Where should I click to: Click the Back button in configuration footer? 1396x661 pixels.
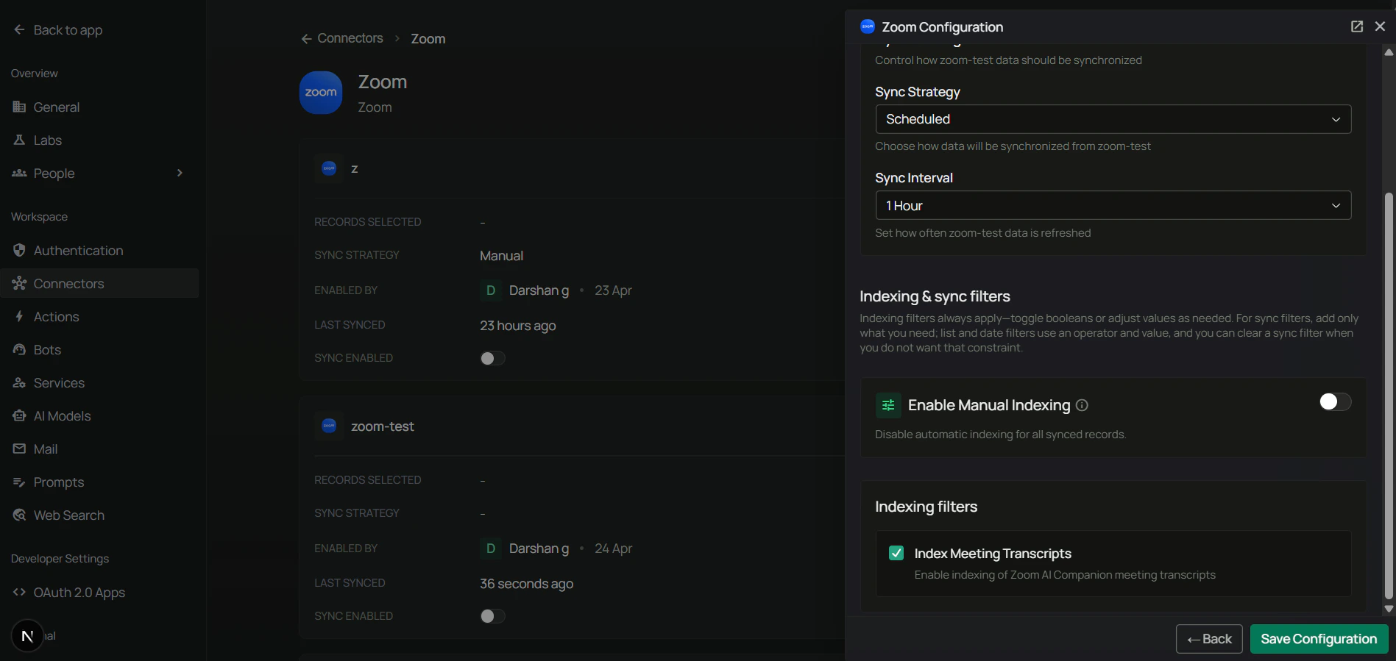click(1209, 639)
